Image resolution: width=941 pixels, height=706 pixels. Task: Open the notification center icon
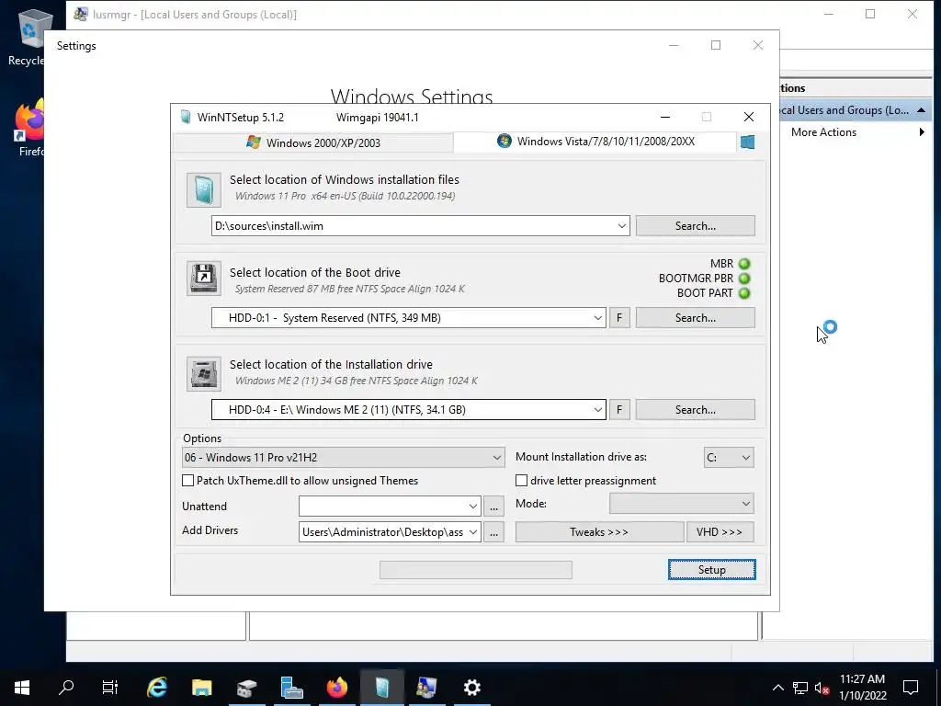pos(911,688)
